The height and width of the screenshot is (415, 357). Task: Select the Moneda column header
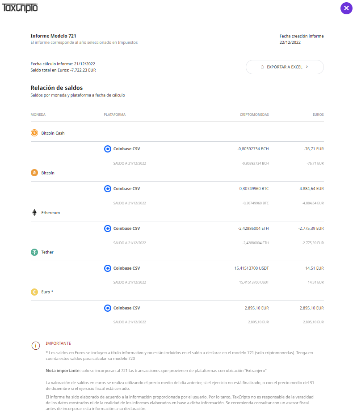[x=38, y=114]
